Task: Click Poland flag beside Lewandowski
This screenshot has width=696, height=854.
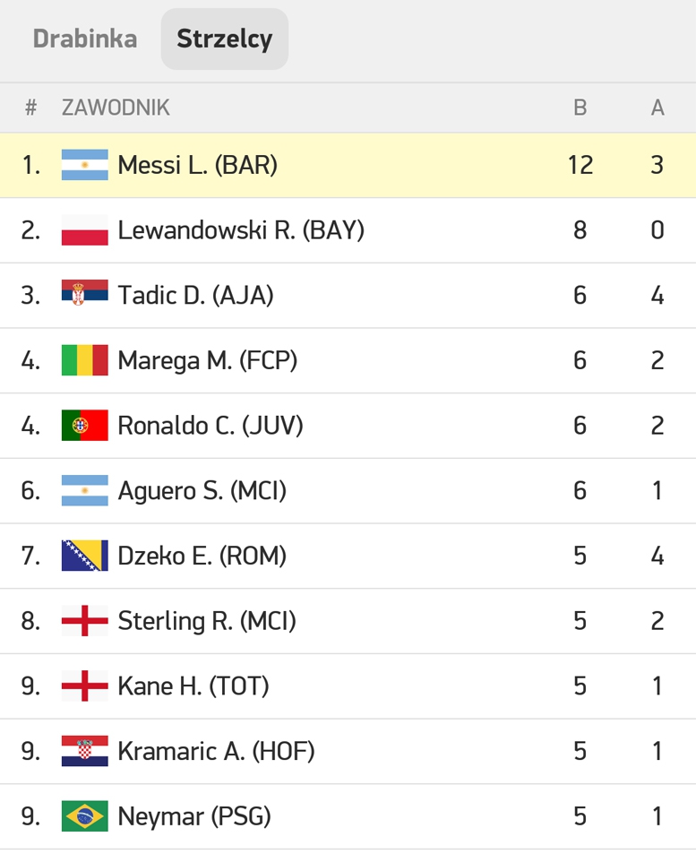Action: click(84, 230)
